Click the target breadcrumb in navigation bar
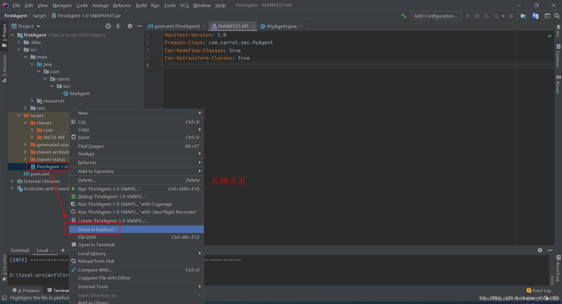The height and width of the screenshot is (304, 562). pyautogui.click(x=40, y=16)
